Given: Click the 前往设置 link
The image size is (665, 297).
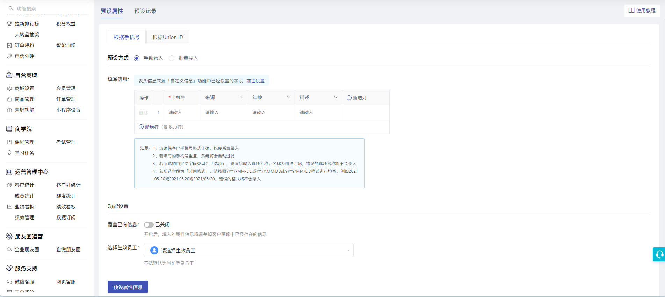Looking at the screenshot, I should [x=255, y=81].
